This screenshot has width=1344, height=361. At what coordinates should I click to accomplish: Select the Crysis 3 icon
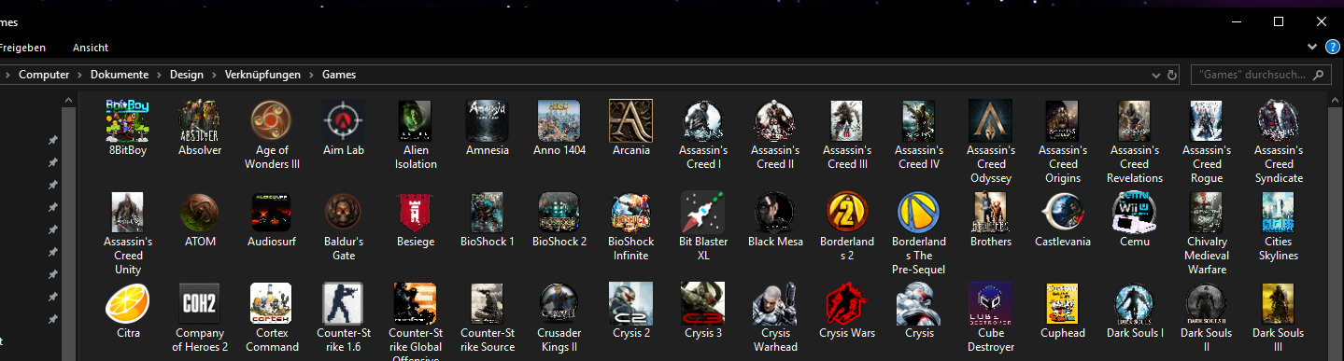pyautogui.click(x=703, y=304)
